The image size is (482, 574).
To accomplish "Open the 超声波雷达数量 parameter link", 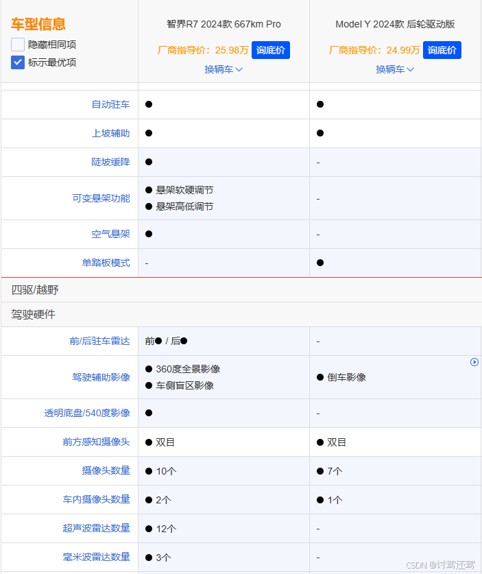I will tap(96, 528).
